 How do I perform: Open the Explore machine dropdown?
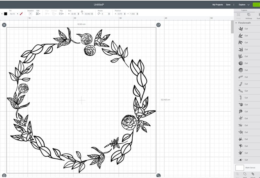[244, 5]
